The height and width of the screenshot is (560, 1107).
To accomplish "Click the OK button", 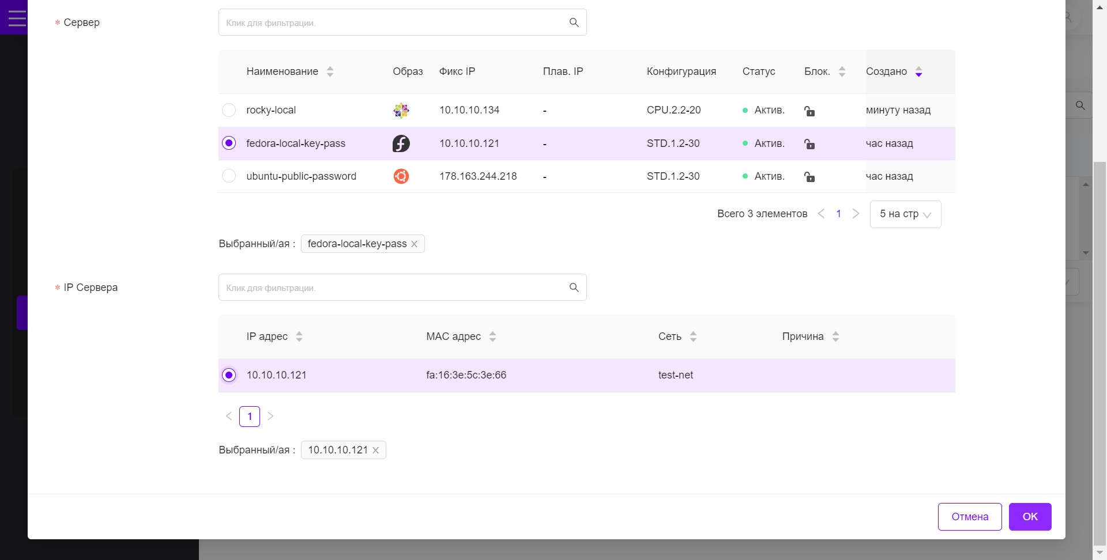I will tap(1030, 517).
